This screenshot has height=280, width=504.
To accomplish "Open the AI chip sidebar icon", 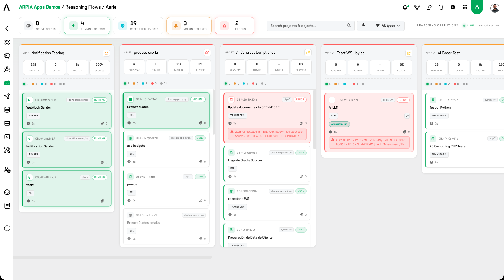I will point(7,56).
